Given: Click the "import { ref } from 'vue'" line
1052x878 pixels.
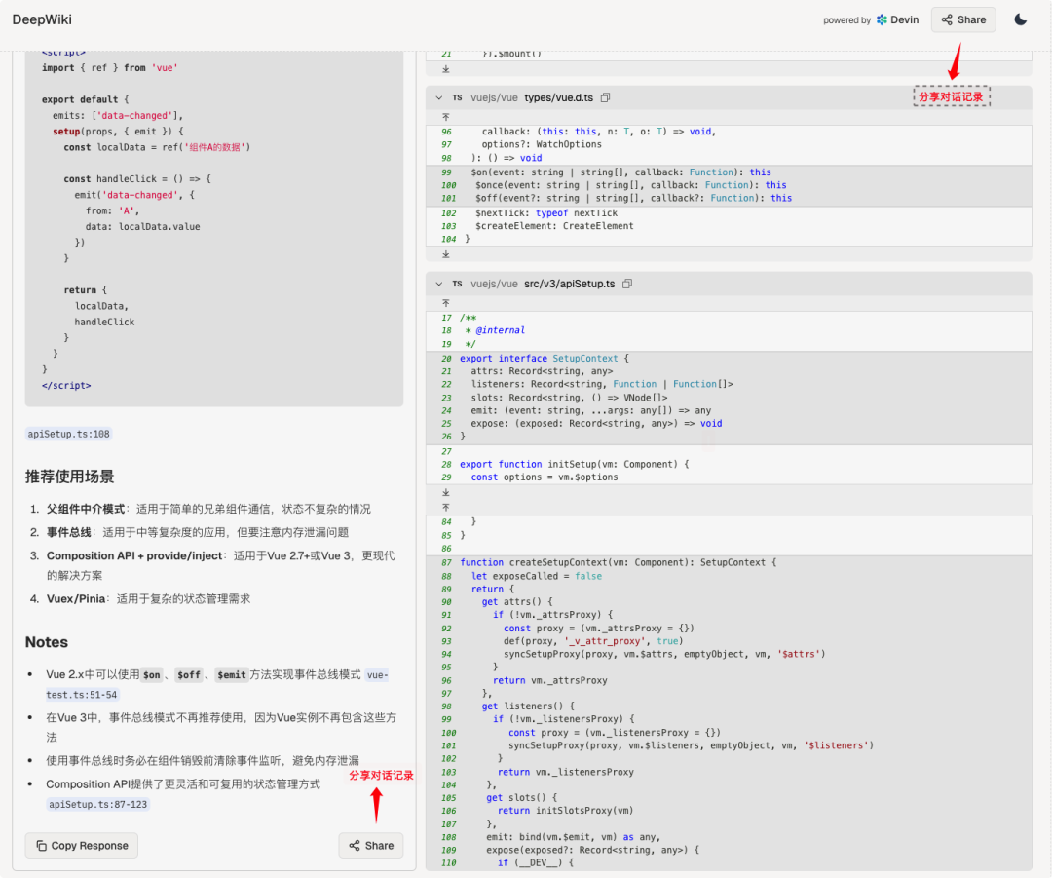Looking at the screenshot, I should (x=109, y=68).
